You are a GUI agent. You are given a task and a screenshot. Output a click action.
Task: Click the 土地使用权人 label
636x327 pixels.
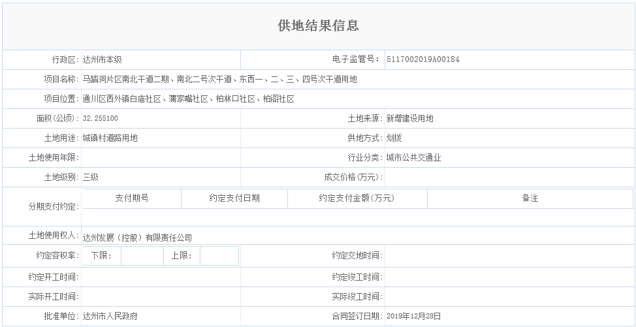pyautogui.click(x=54, y=235)
